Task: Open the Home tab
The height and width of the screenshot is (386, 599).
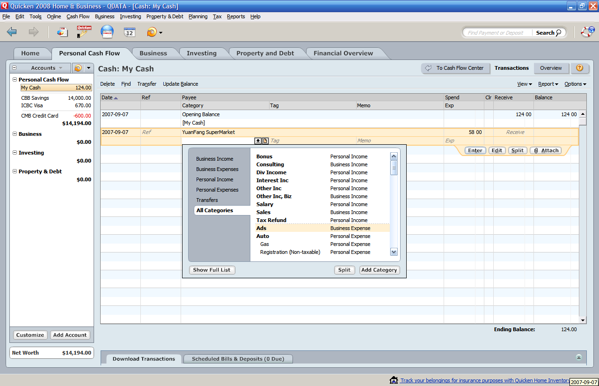Action: click(30, 53)
